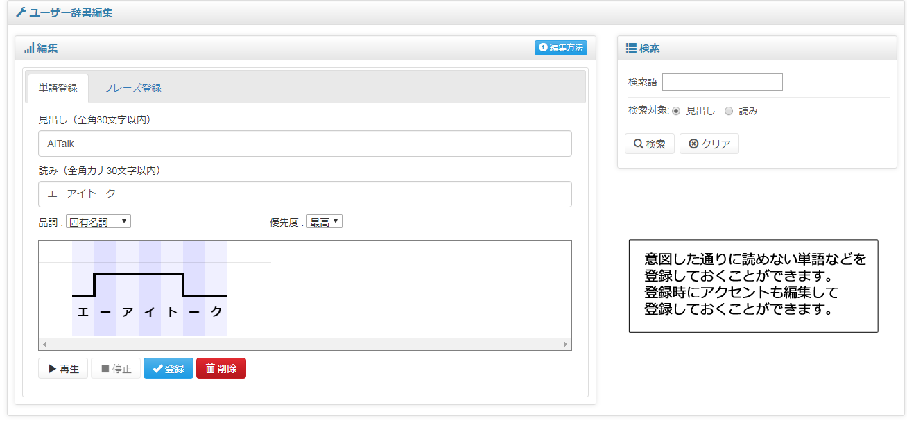Switch to the 単語登録 tab

[x=58, y=88]
